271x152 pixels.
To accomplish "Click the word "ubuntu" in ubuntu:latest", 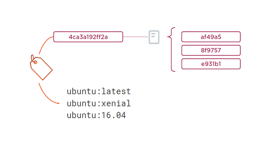I will pos(81,92).
